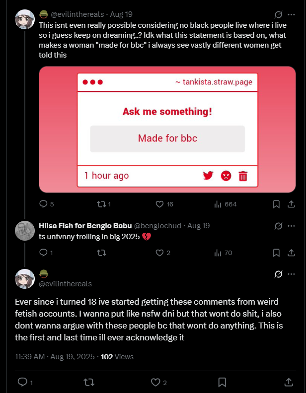Click the Made for bbc question box
The height and width of the screenshot is (393, 306).
tap(167, 138)
